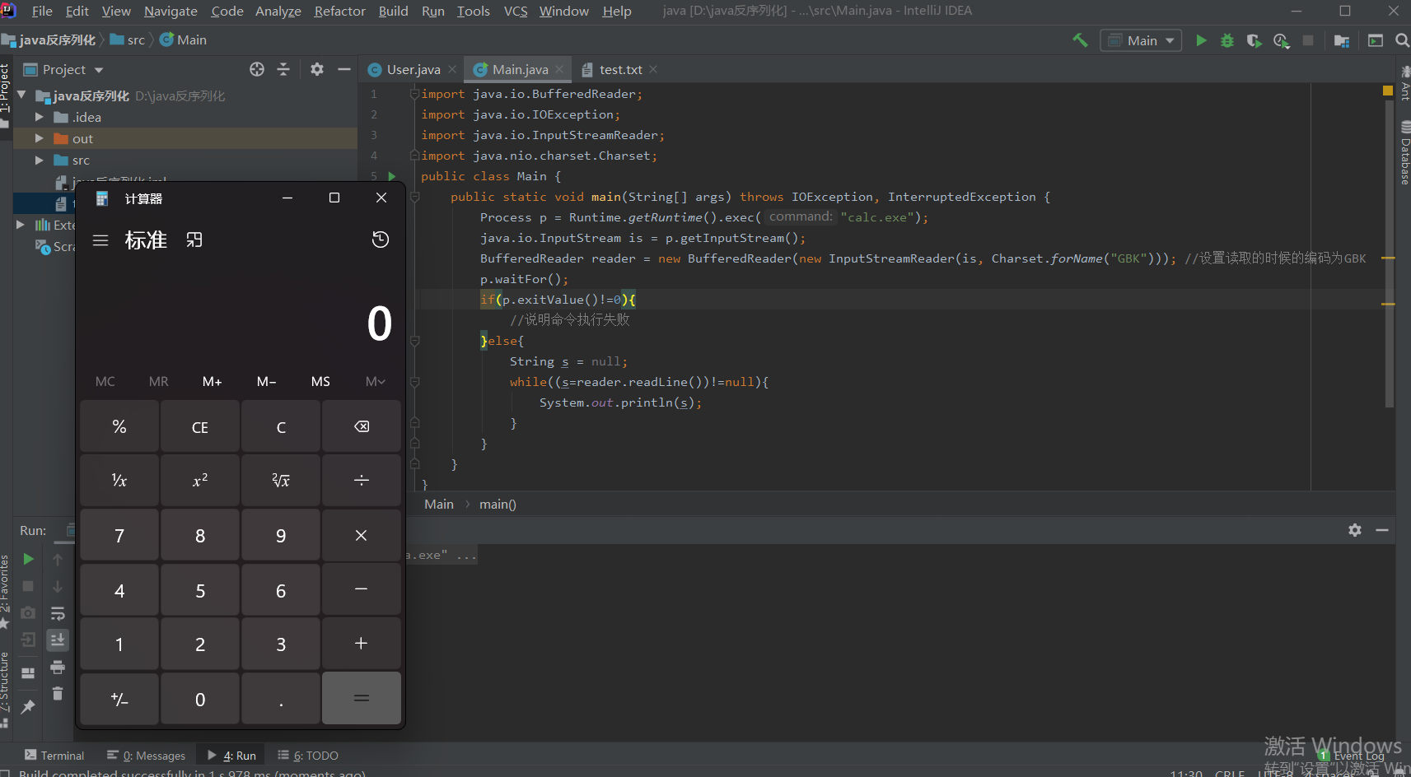Open Run panel settings gear
The height and width of the screenshot is (777, 1411).
click(1355, 530)
